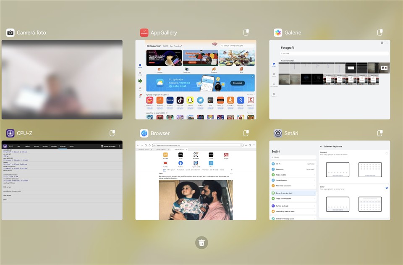Screen dimensions: 403x265
Task: Switch to the CPU-Z sensors preview card
Action: click(62, 181)
